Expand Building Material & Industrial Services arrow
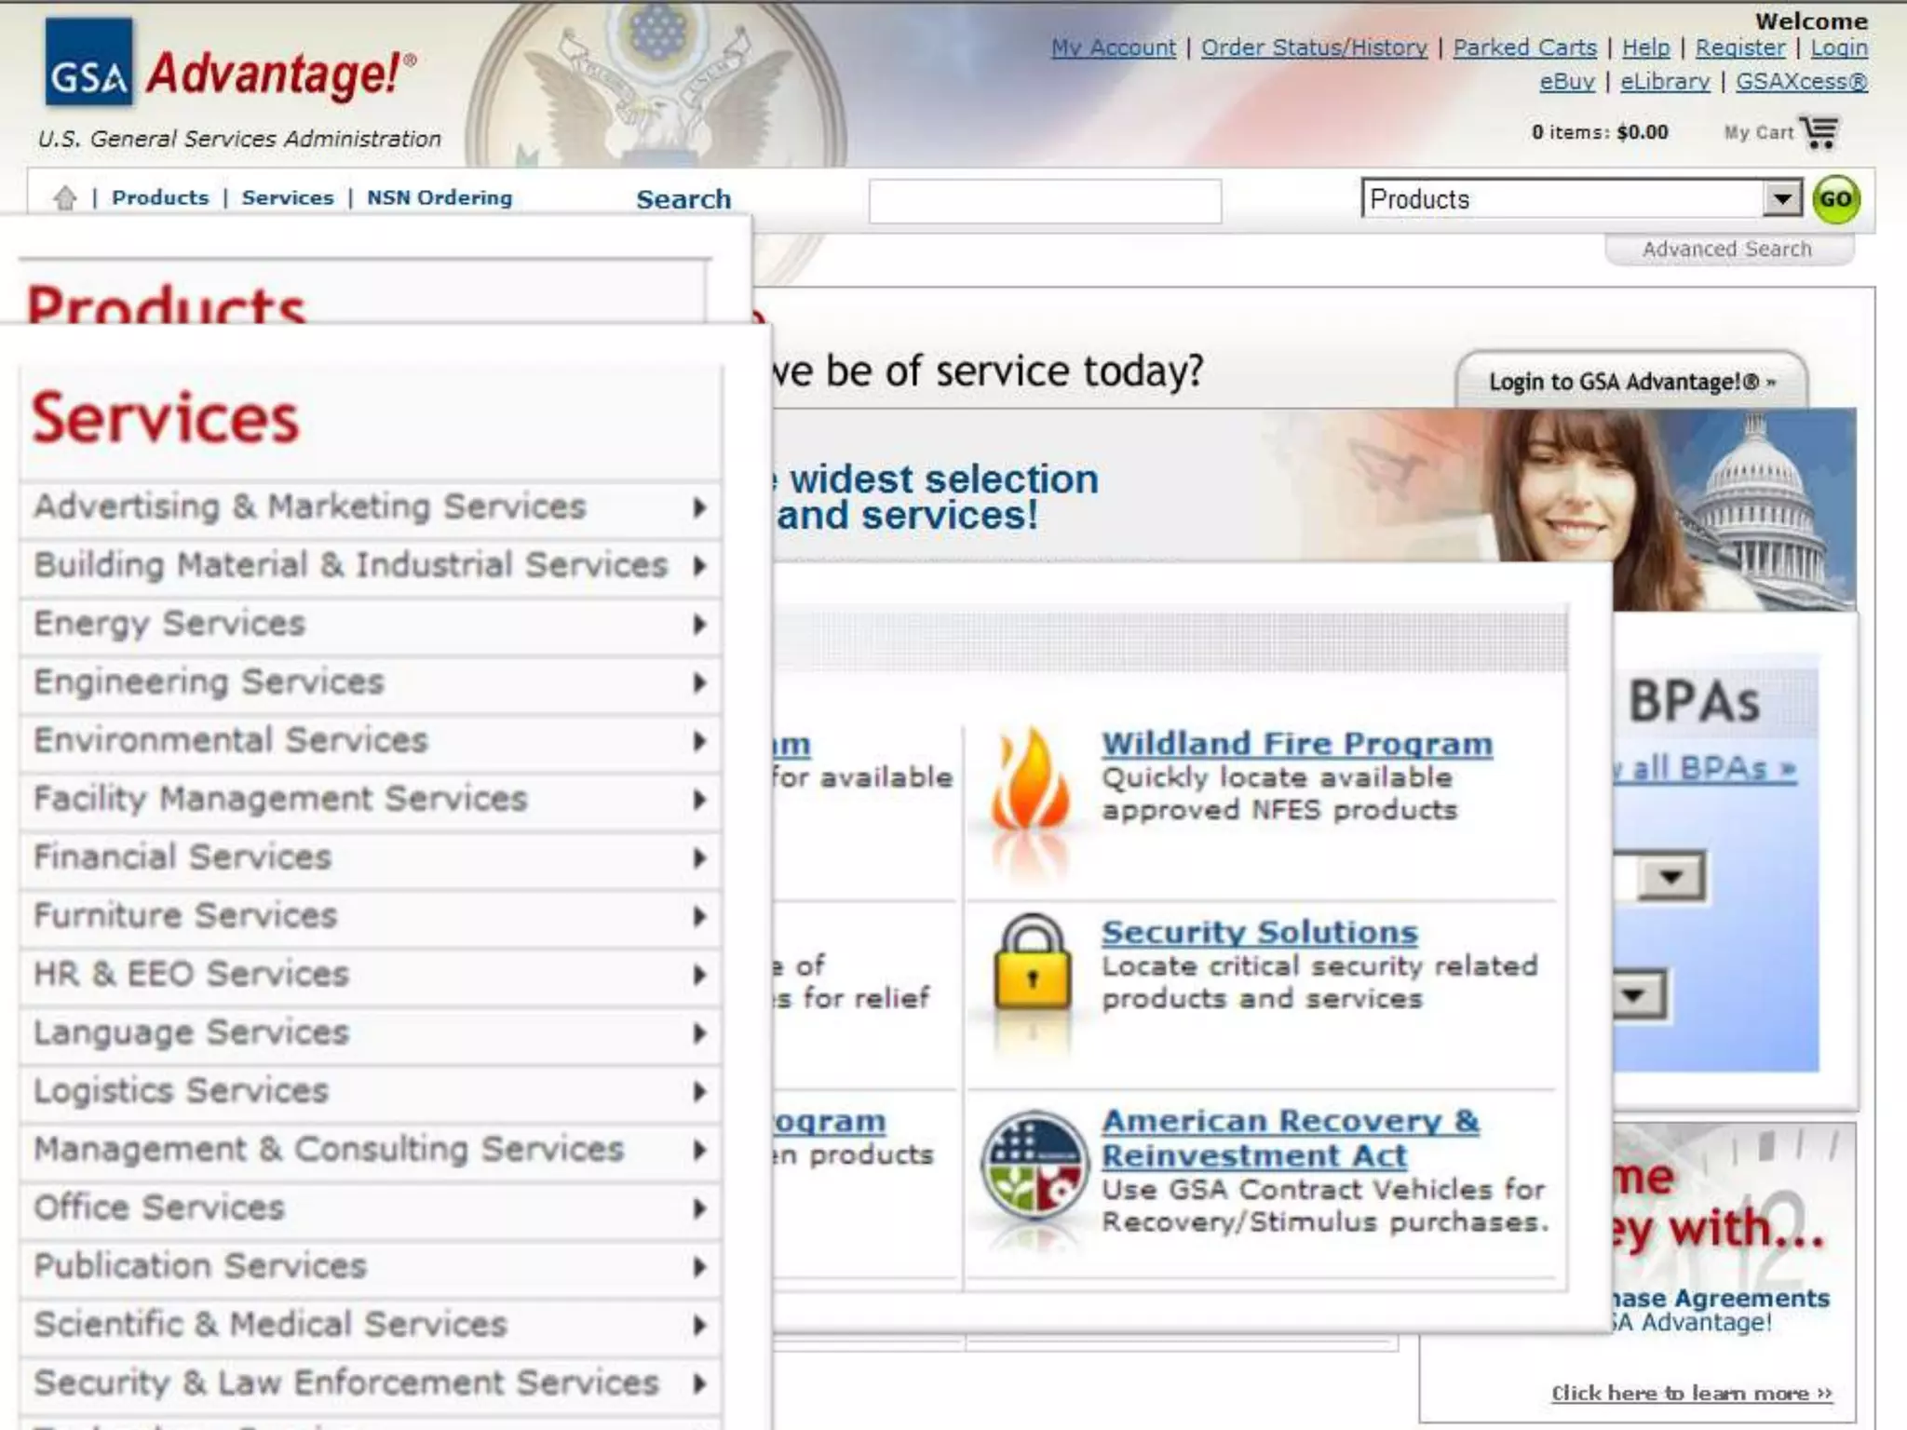 pyautogui.click(x=699, y=565)
